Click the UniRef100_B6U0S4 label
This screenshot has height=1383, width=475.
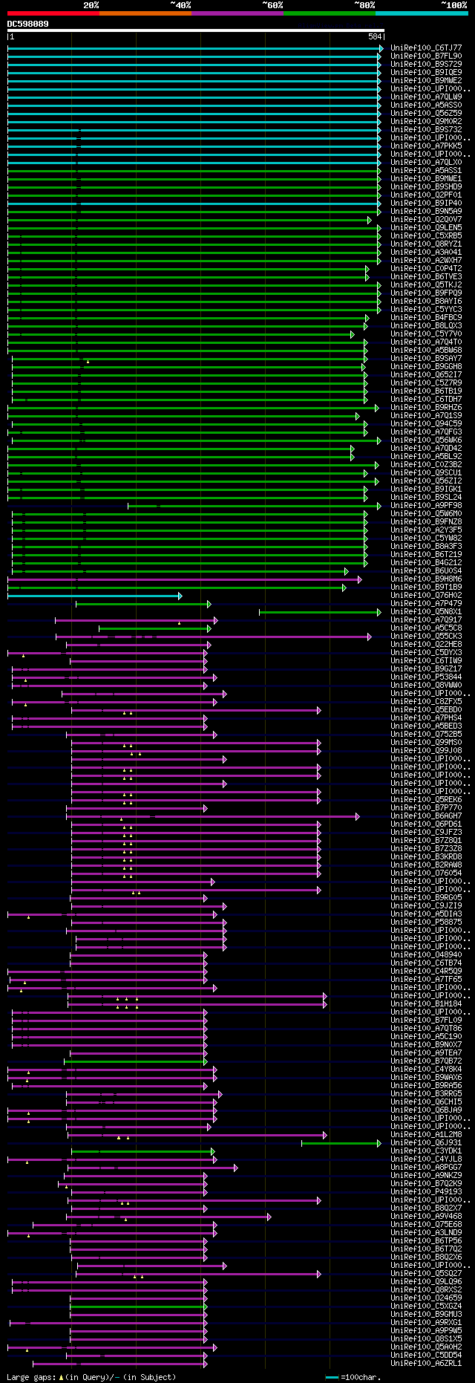pyautogui.click(x=426, y=571)
